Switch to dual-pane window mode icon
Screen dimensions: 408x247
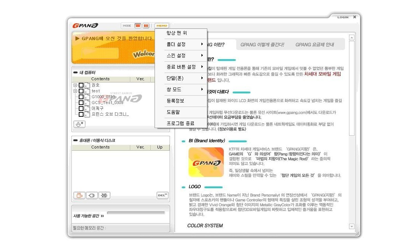click(146, 26)
